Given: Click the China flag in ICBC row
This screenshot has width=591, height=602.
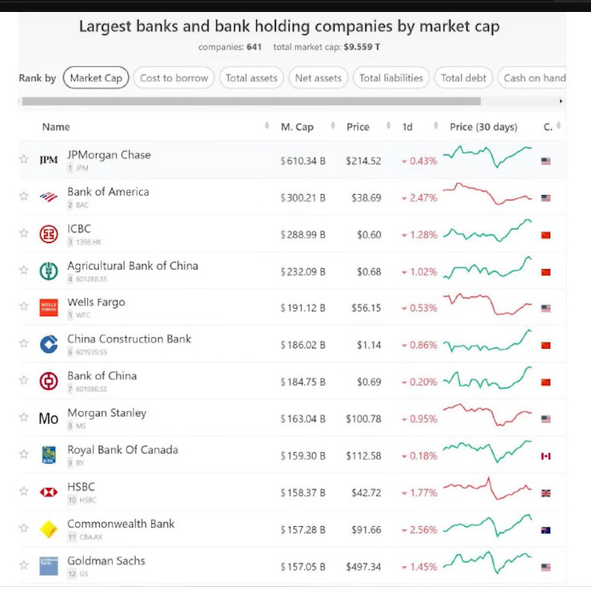Looking at the screenshot, I should point(545,235).
